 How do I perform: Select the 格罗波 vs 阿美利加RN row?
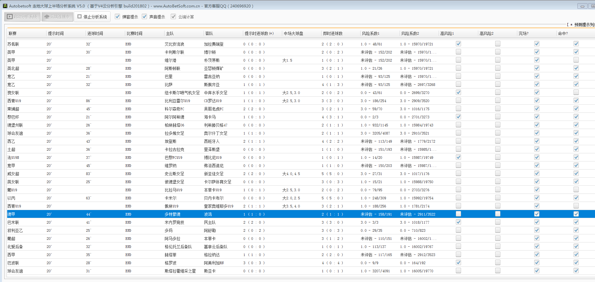[x=171, y=263]
